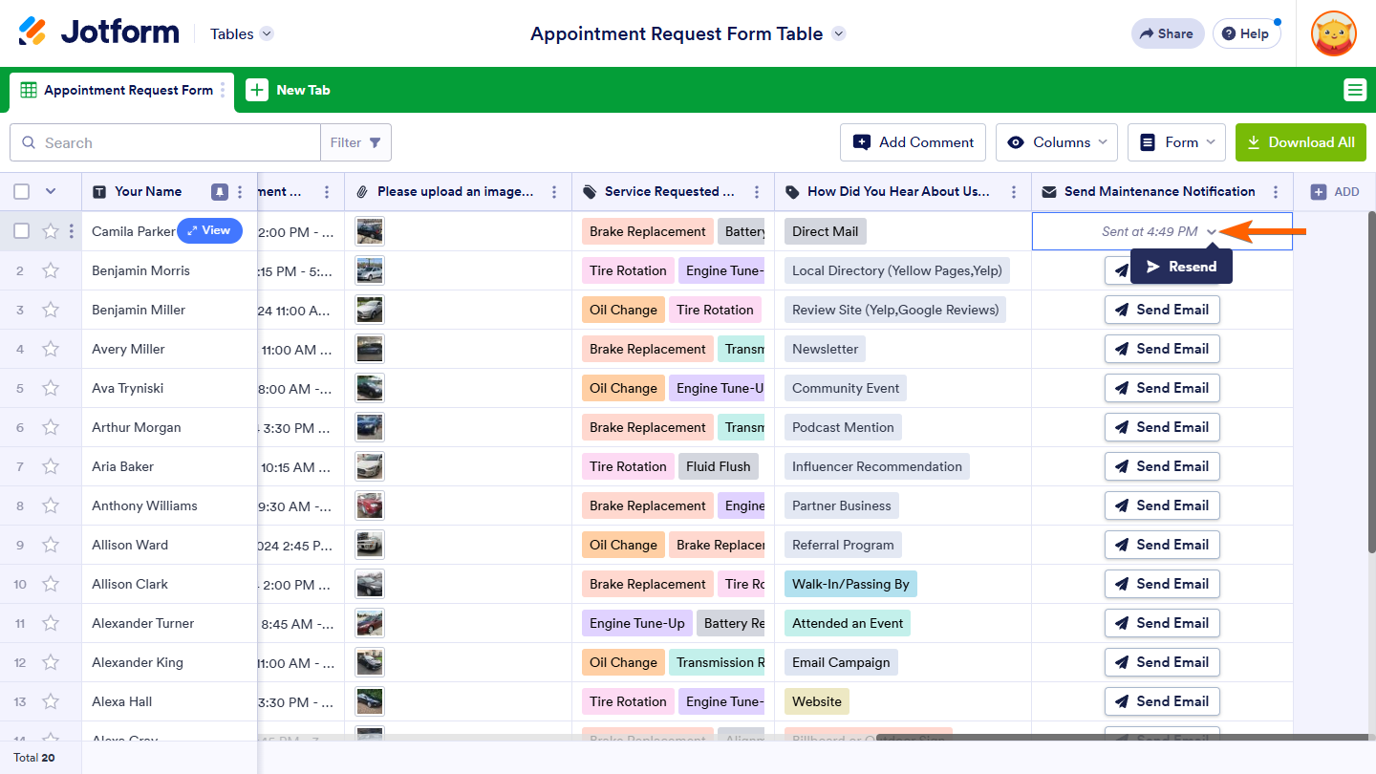Image resolution: width=1376 pixels, height=774 pixels.
Task: Click the Search input field
Action: coord(165,142)
